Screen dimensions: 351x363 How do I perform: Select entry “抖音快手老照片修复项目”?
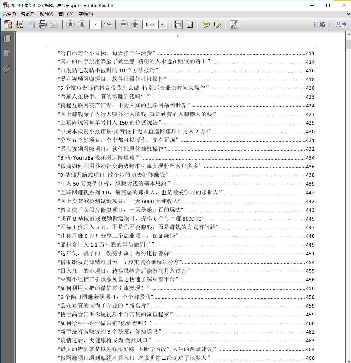tap(186, 210)
